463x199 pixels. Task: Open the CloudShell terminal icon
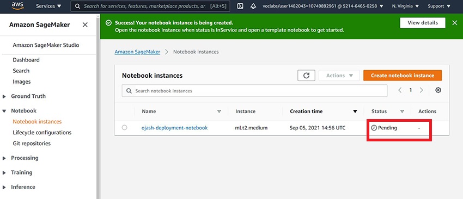(x=240, y=6)
